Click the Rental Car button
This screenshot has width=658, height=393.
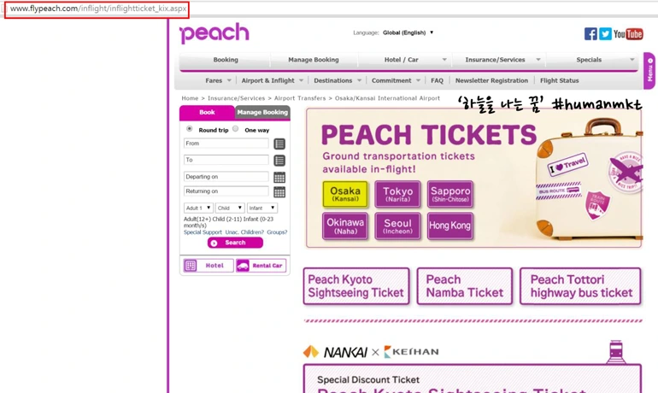coord(261,266)
